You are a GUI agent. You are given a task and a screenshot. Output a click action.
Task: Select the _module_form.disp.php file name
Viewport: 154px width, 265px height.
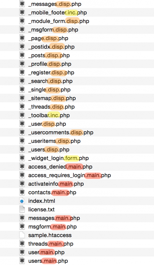58,21
